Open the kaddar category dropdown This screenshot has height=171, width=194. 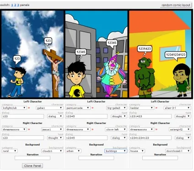[x=141, y=108]
